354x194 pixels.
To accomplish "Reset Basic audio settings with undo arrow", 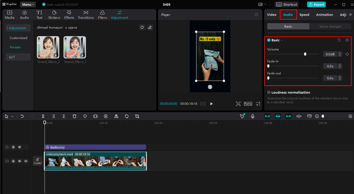I will click(x=339, y=40).
